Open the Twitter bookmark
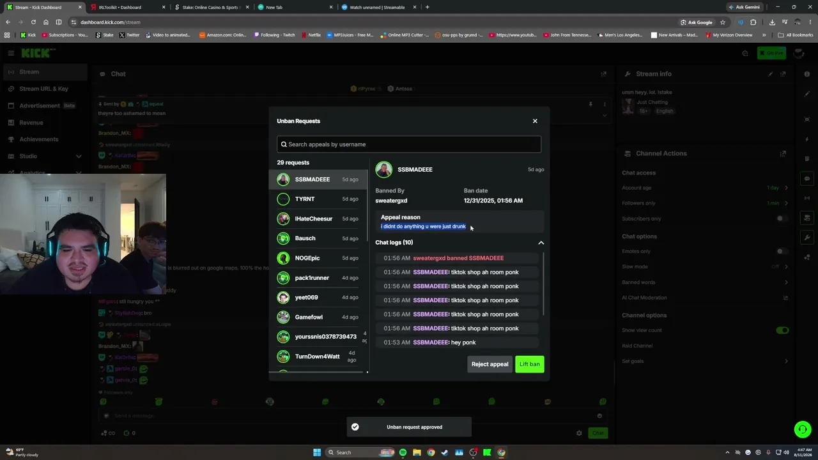 (x=129, y=35)
